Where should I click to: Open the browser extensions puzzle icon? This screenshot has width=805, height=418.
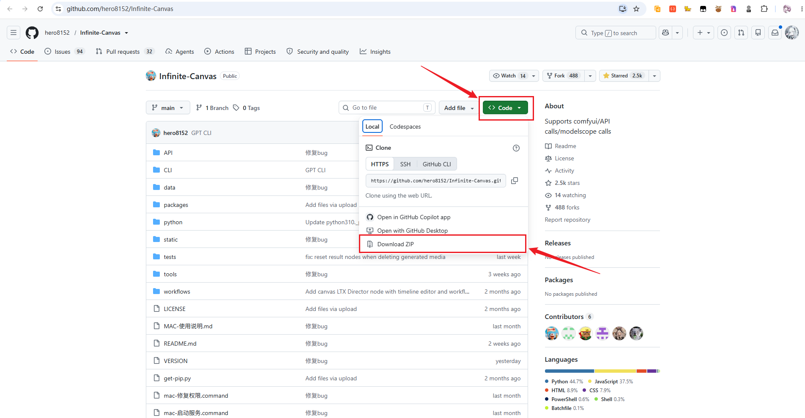point(764,9)
